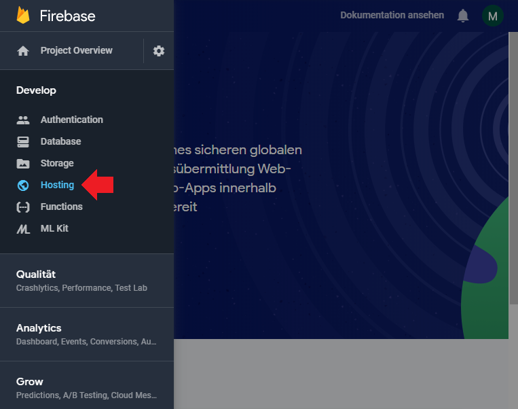This screenshot has height=409, width=518.
Task: Click the ML Kit icon
Action: pos(23,229)
